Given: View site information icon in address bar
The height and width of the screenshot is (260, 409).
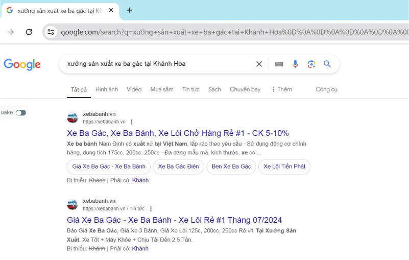Looking at the screenshot, I should [x=51, y=32].
